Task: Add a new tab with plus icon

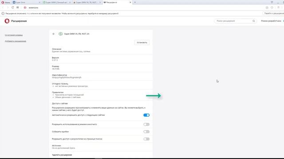Action: point(135,2)
